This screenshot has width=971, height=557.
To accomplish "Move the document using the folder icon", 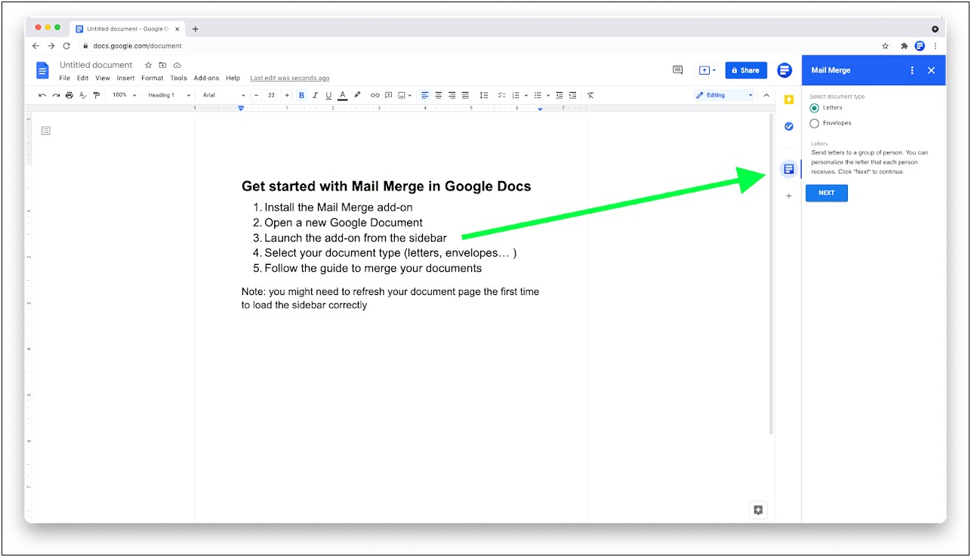I will click(162, 65).
